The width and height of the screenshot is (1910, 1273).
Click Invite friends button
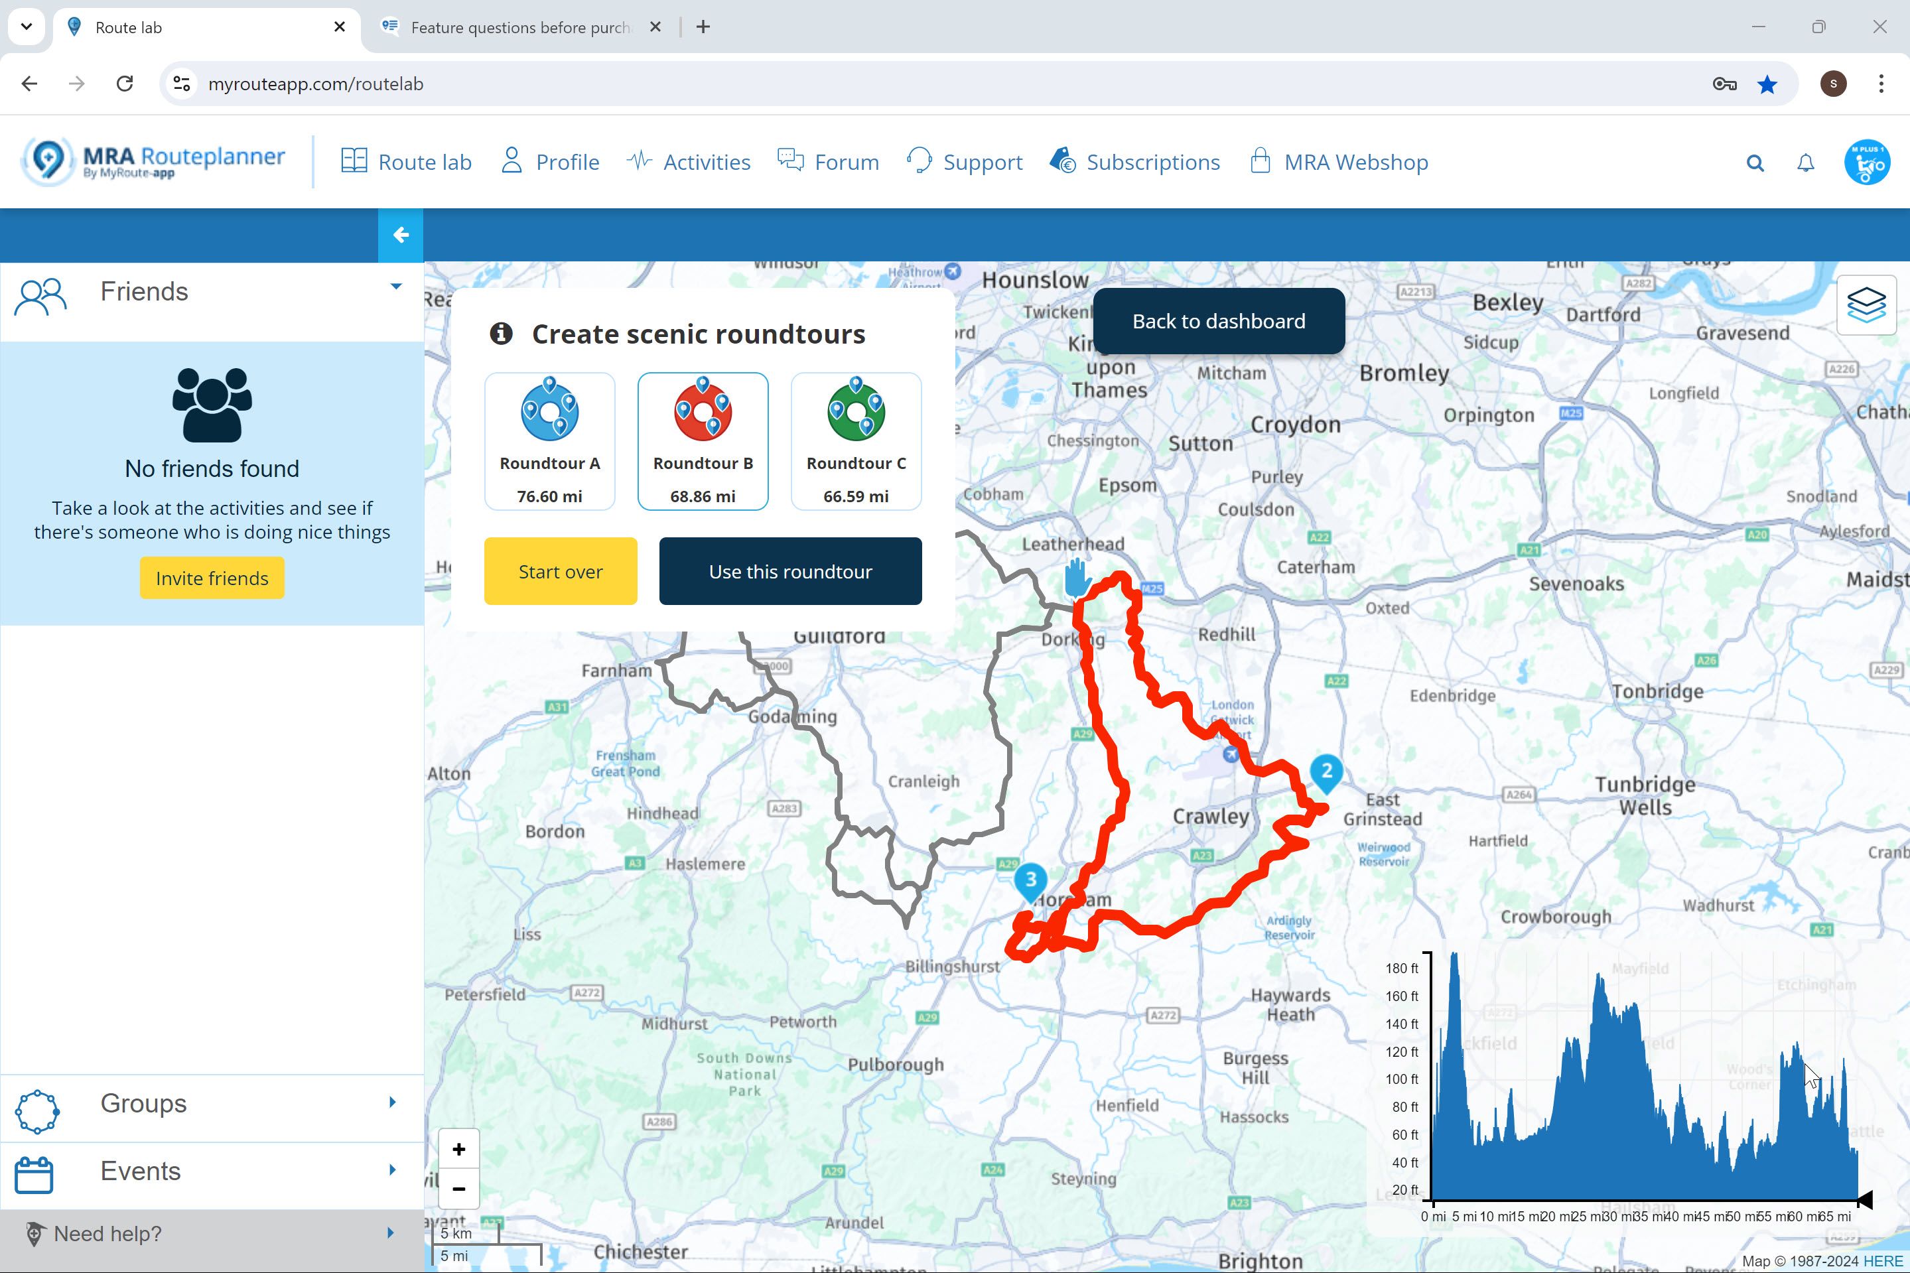click(x=212, y=578)
